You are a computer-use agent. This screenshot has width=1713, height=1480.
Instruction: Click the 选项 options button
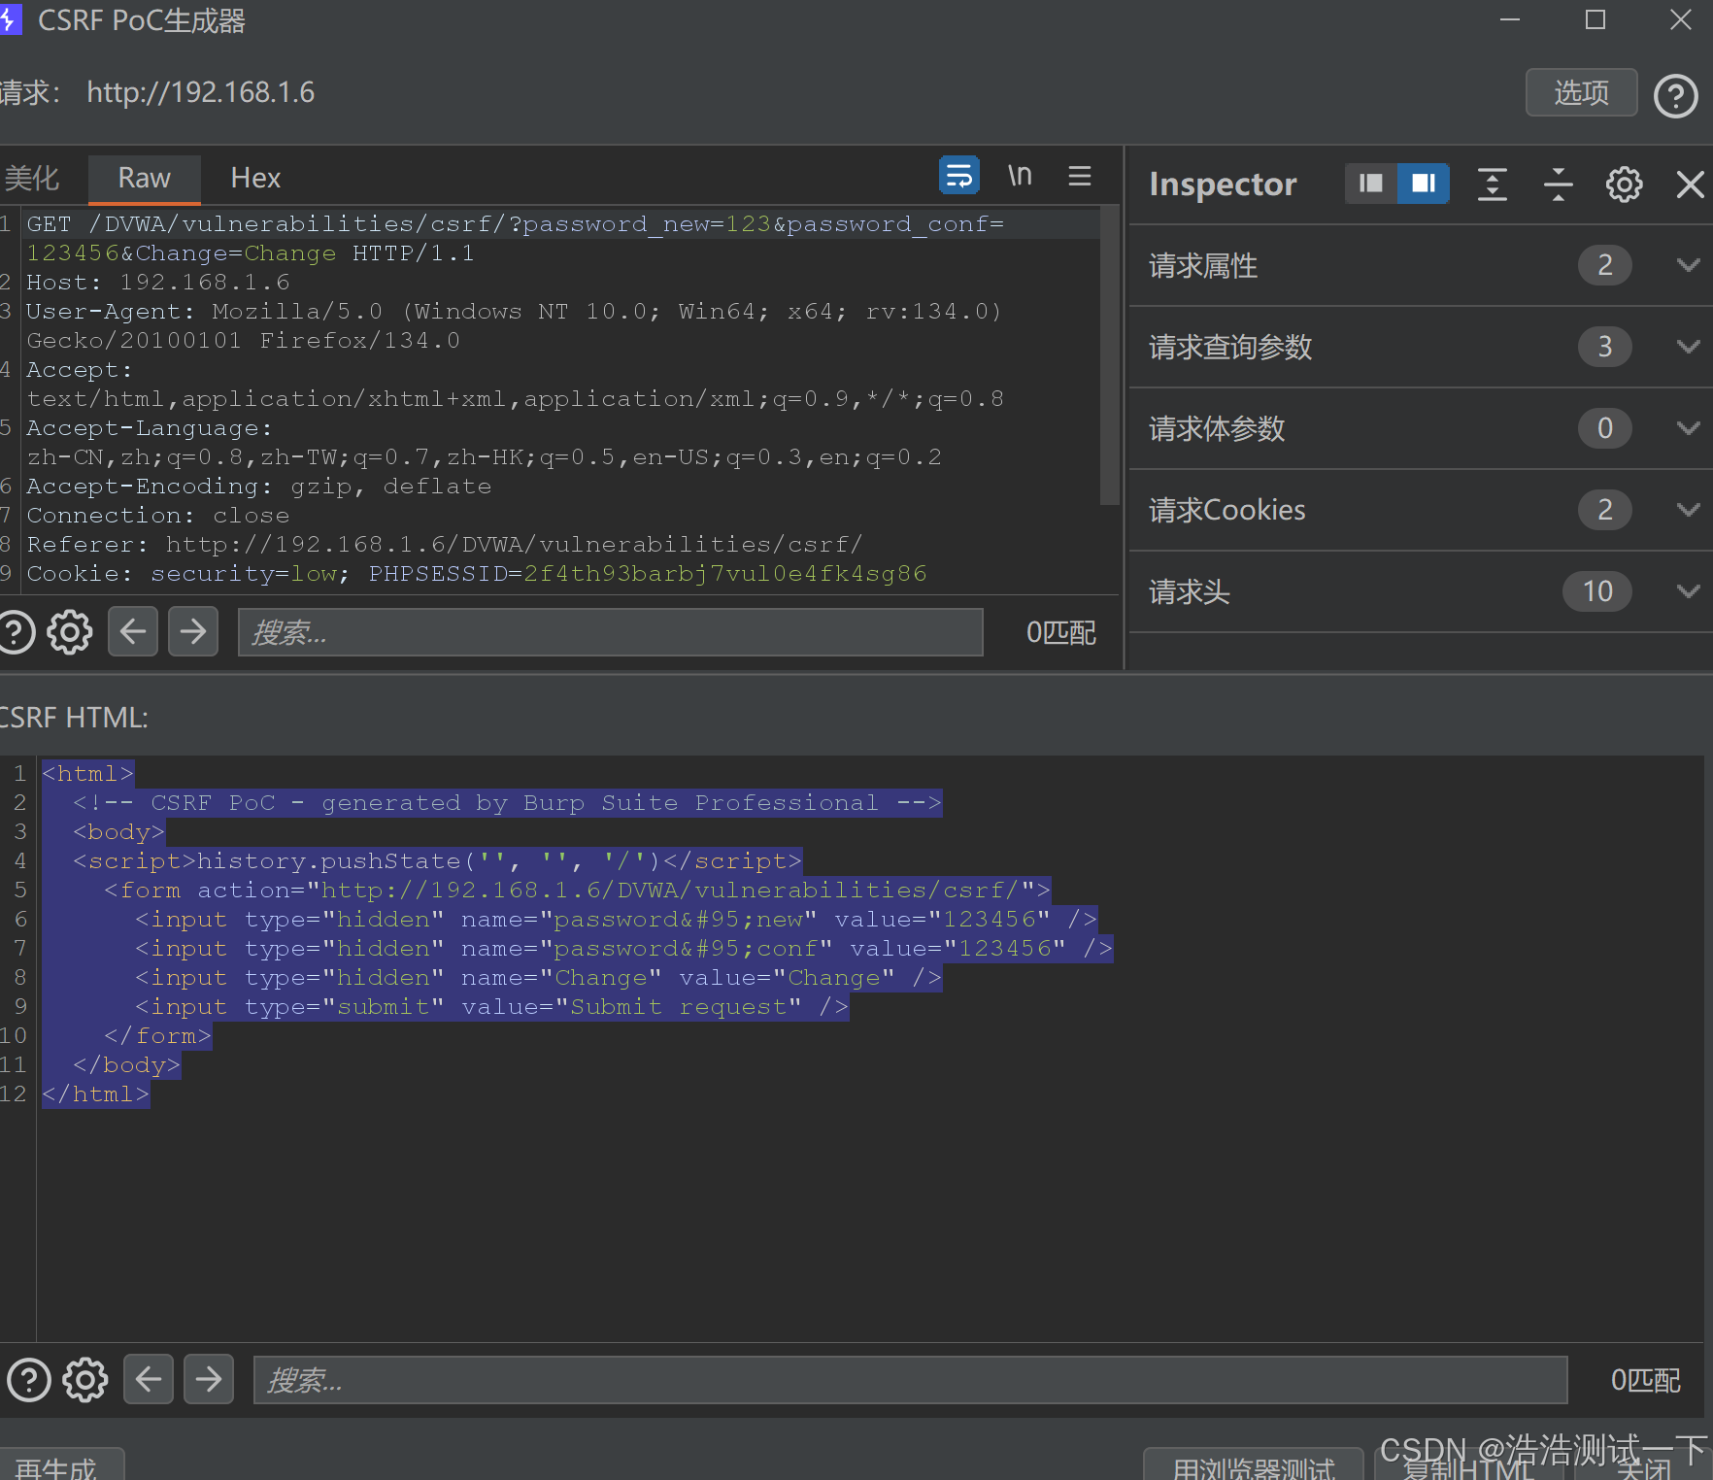[x=1581, y=92]
